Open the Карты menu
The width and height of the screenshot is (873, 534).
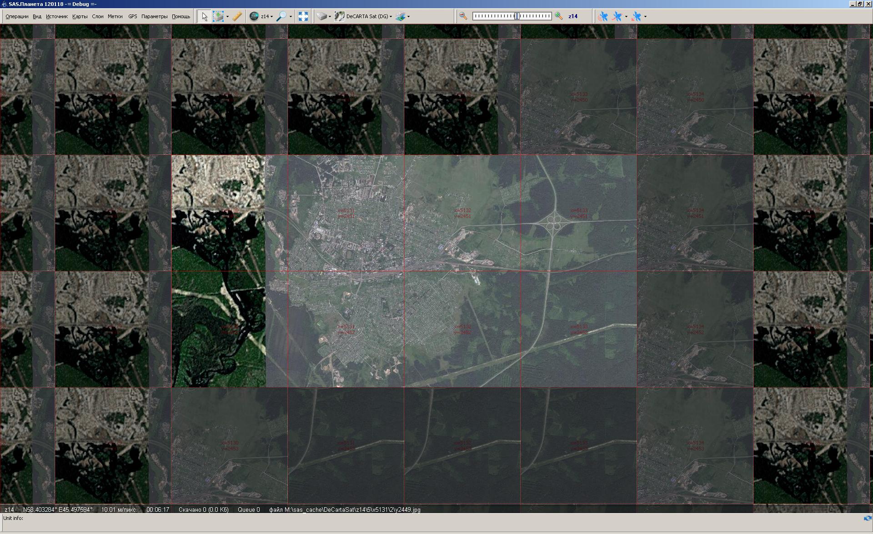(80, 16)
